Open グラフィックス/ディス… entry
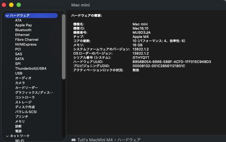 [34, 93]
